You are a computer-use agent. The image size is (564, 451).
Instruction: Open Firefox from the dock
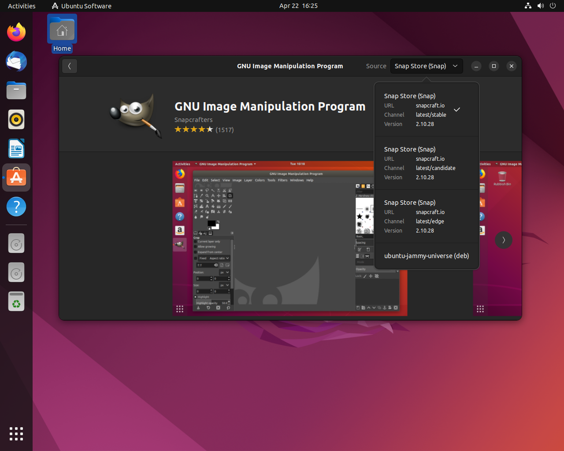[16, 32]
